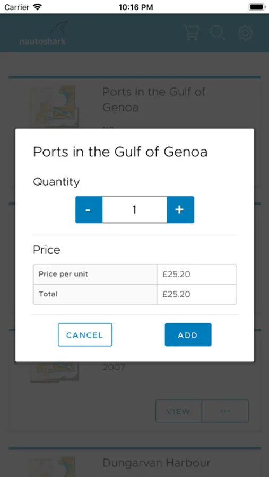Open the shopping cart icon

(x=192, y=33)
